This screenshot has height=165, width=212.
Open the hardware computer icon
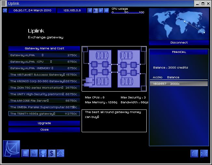(25, 153)
